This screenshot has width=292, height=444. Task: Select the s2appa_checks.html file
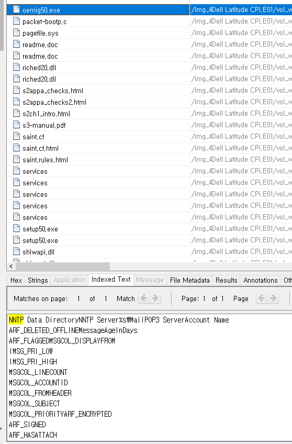pos(53,91)
